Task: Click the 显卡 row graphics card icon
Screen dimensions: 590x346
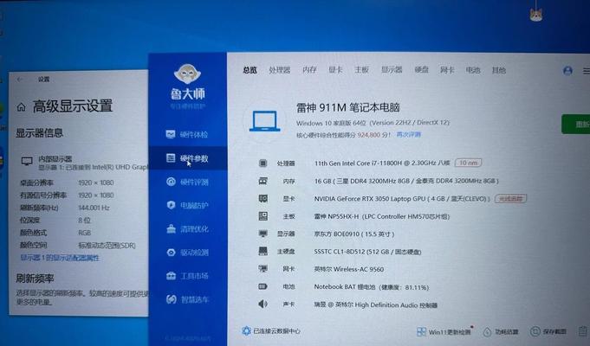Action: (263, 198)
